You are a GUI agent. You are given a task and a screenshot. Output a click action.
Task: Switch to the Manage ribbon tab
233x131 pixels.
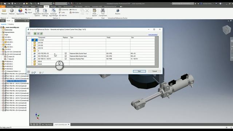[x=53, y=7]
